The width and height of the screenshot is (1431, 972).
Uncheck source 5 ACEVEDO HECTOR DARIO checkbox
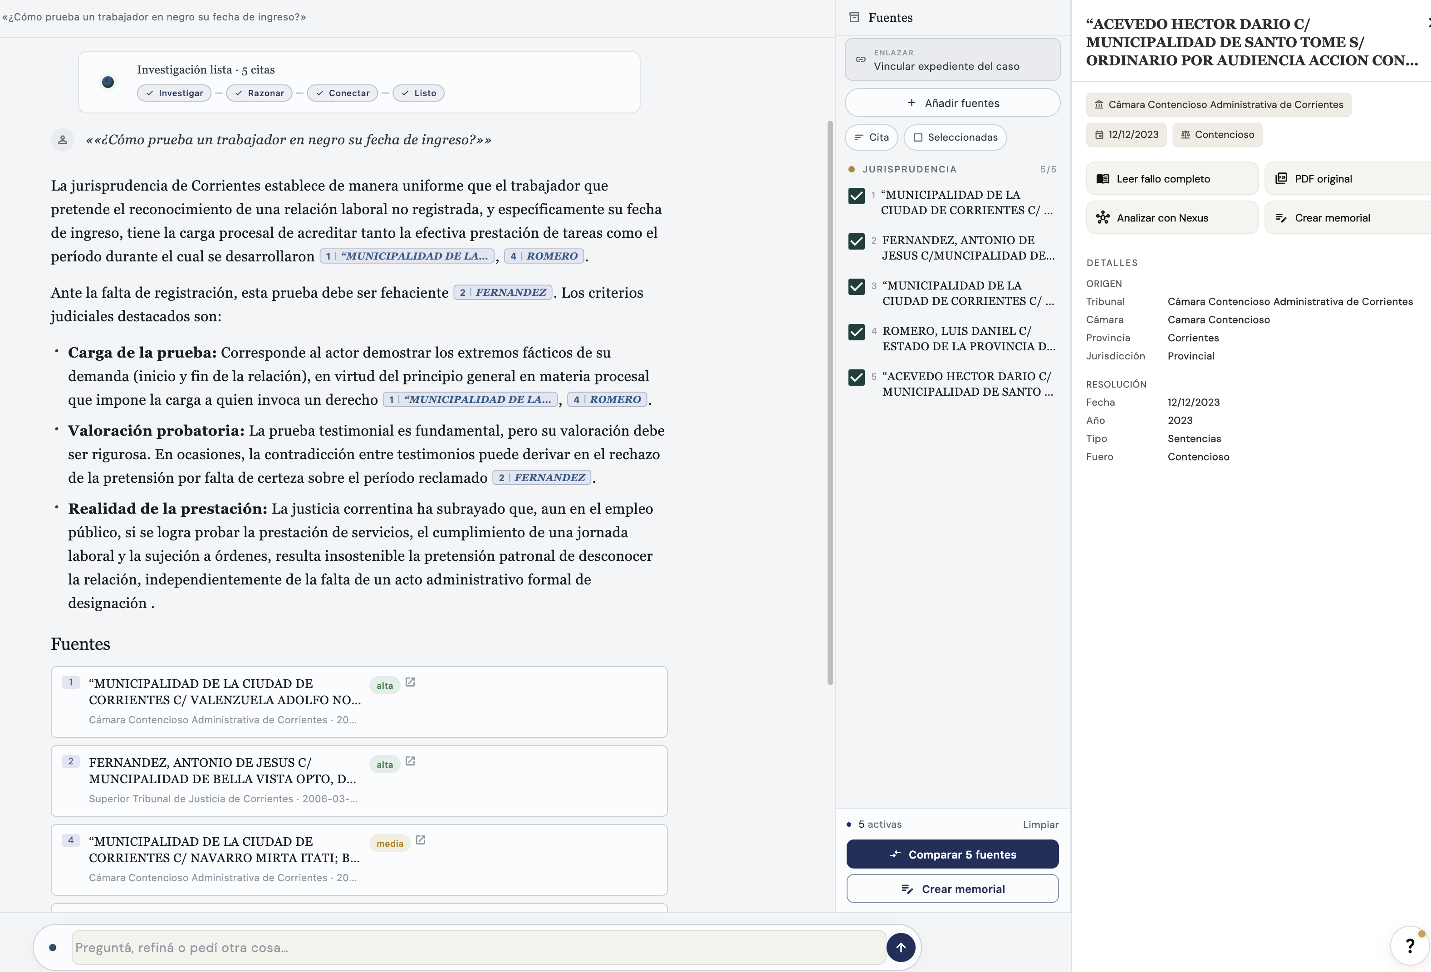tap(857, 377)
